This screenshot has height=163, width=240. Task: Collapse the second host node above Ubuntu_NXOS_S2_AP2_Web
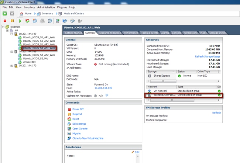[x=12, y=52]
